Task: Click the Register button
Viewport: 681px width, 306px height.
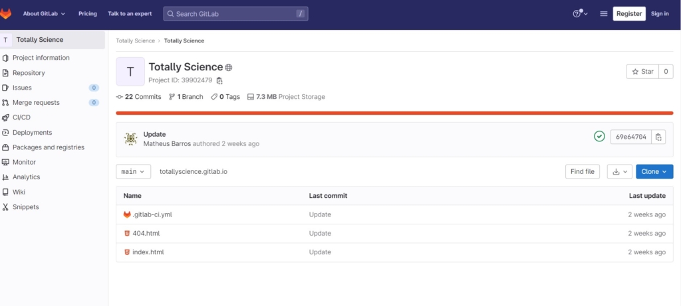Action: click(629, 13)
